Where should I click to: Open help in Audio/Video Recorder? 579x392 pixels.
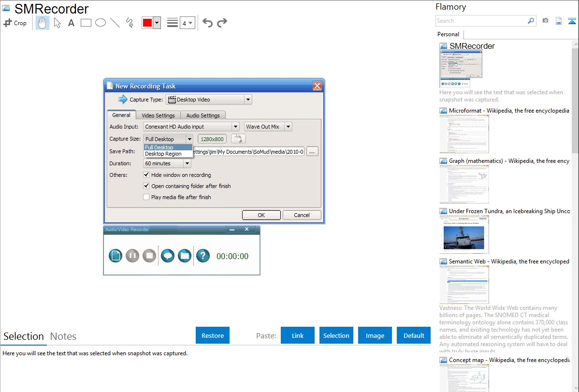[x=203, y=256]
